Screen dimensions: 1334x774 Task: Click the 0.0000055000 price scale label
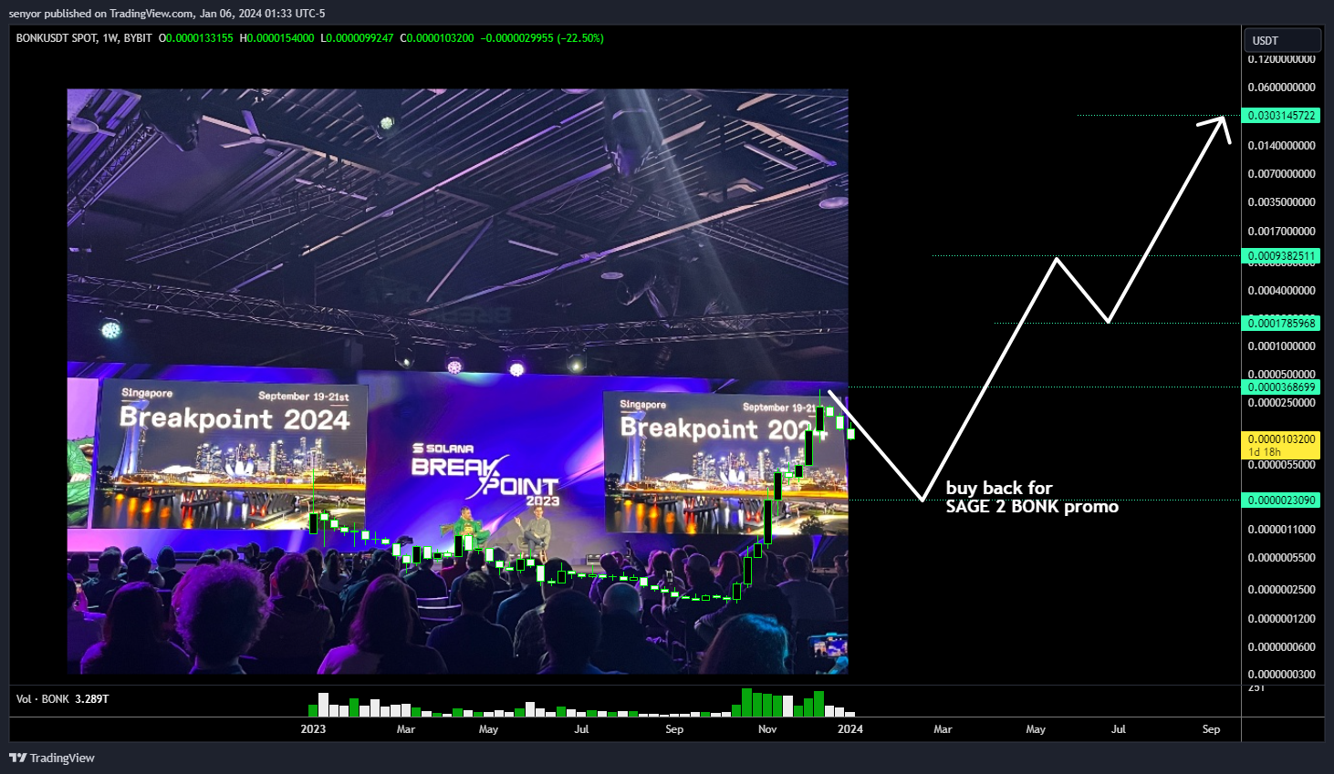(1281, 465)
